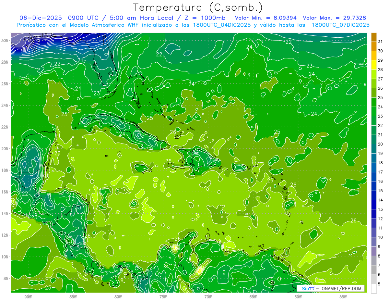Click the '60W' longitude axis label
This screenshot has width=389, height=301.
(x=298, y=297)
